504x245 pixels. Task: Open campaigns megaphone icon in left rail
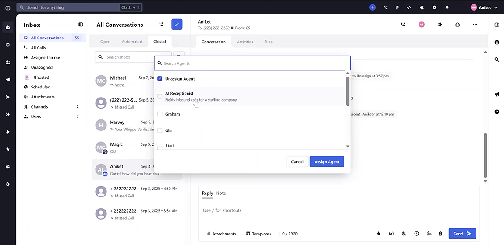tap(8, 80)
